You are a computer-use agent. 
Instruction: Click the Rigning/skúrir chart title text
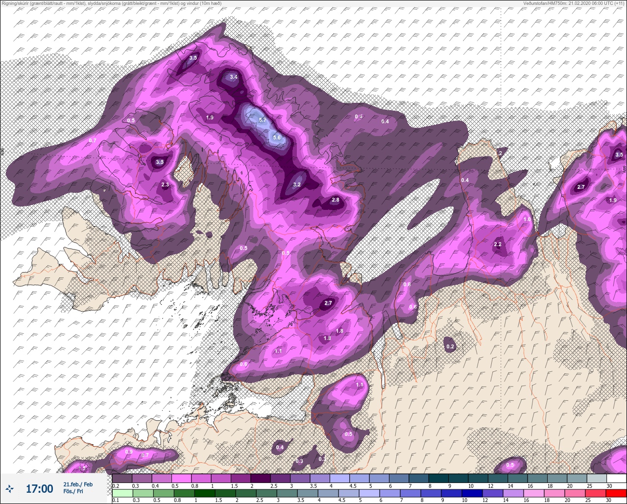click(x=112, y=3)
